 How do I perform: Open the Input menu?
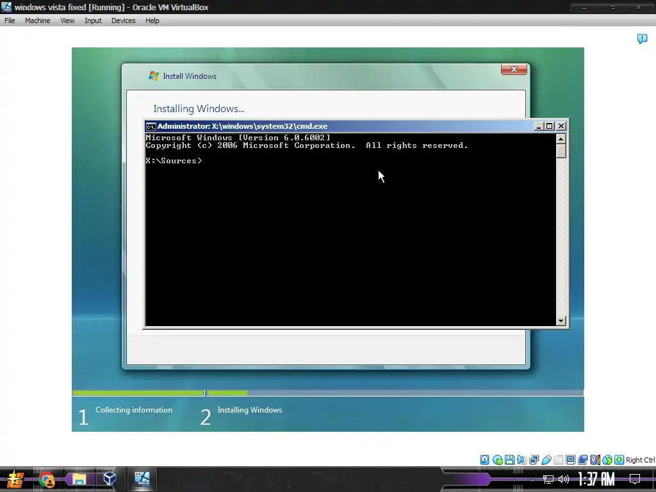click(93, 20)
